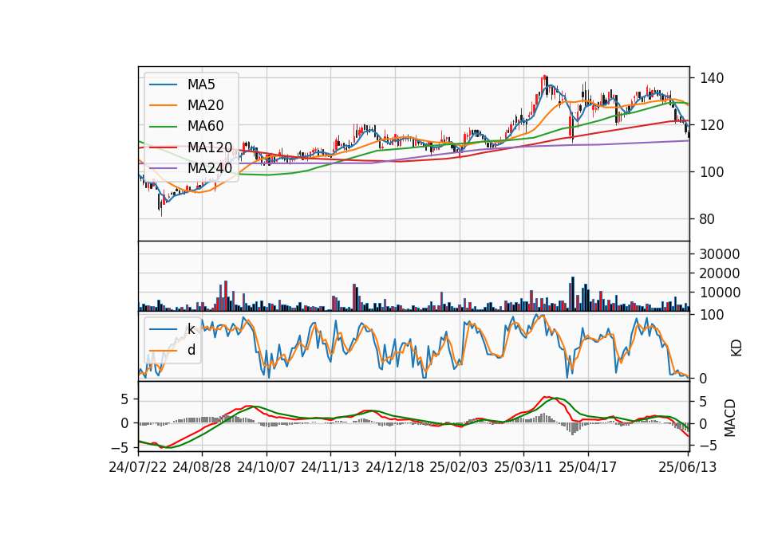Click the KD axis title
Image resolution: width=766 pixels, height=550 pixels.
point(736,348)
